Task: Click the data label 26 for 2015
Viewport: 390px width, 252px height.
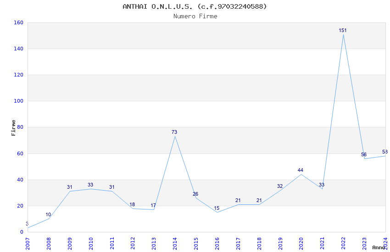Action: click(x=195, y=194)
